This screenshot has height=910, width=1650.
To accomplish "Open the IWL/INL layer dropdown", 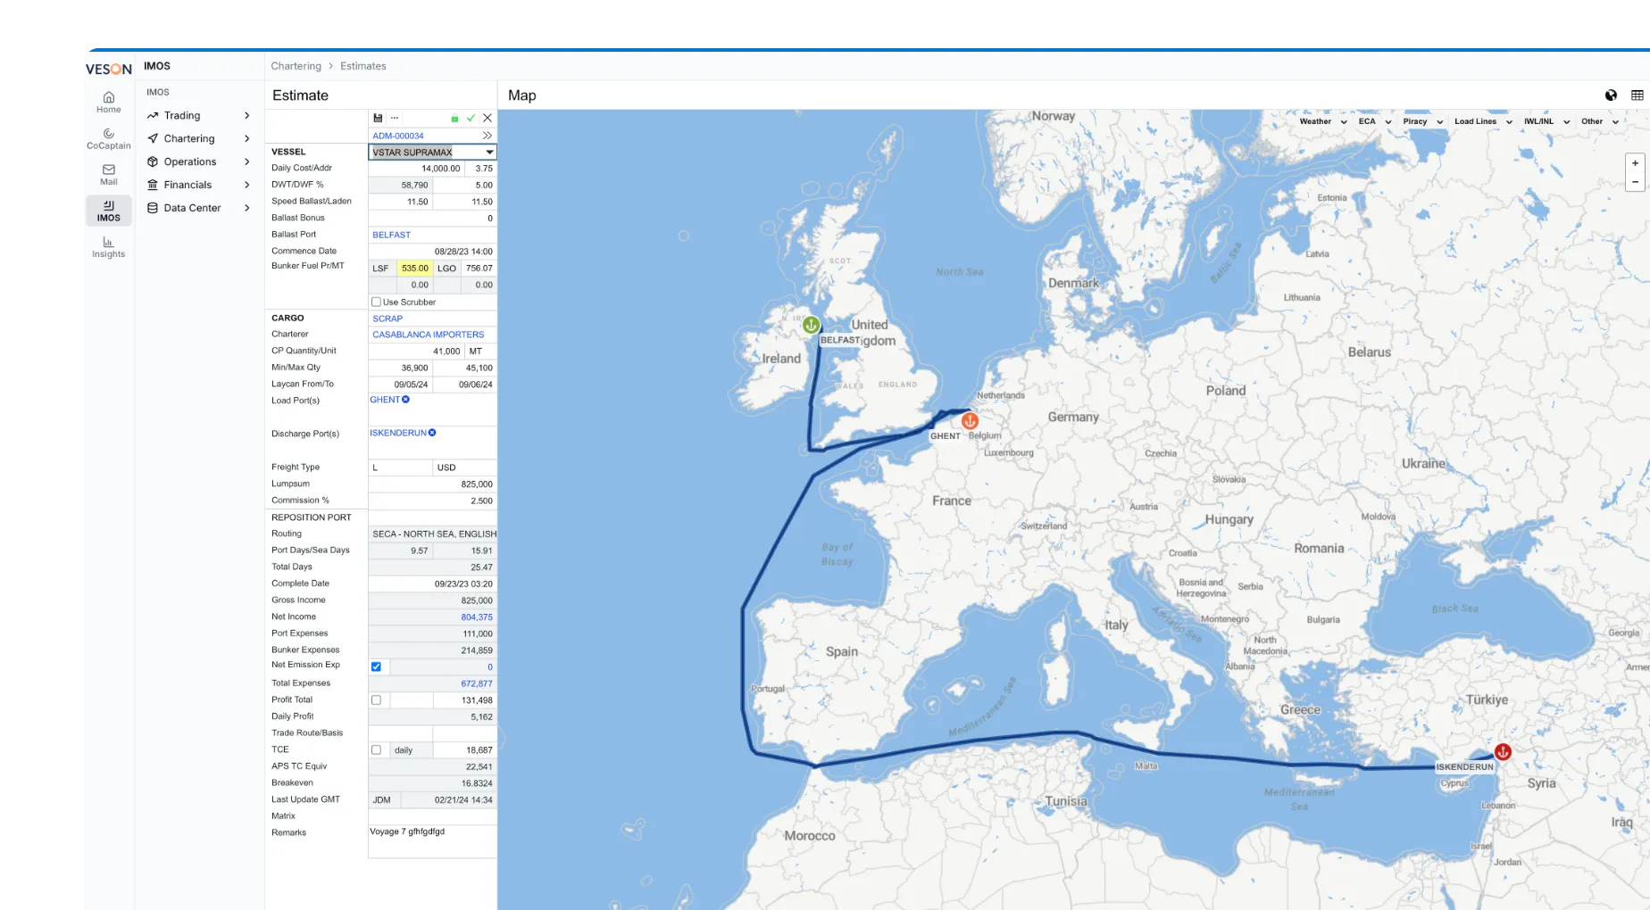I will (x=1546, y=121).
